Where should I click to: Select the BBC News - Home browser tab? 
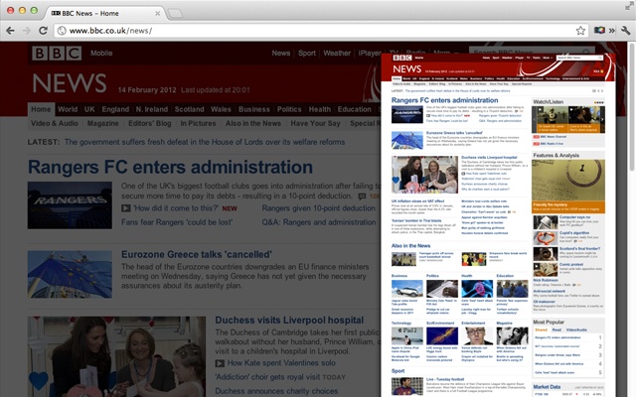(103, 13)
